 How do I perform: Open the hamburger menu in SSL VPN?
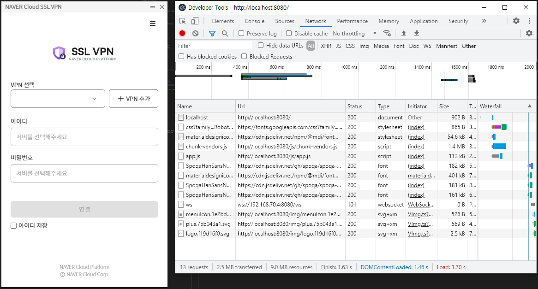point(153,24)
